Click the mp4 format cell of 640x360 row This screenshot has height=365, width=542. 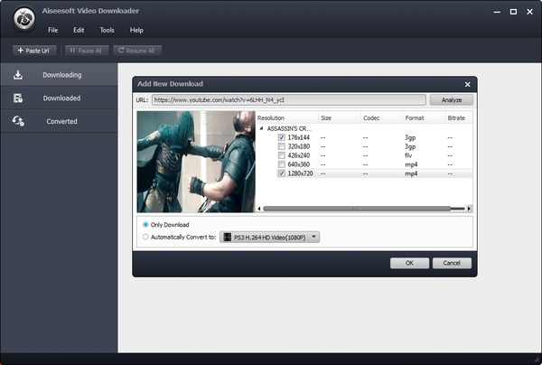click(411, 164)
